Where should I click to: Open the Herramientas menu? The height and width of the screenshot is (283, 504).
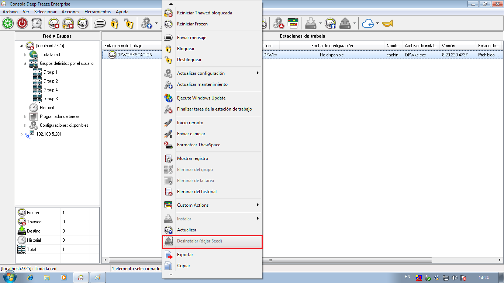pos(97,12)
